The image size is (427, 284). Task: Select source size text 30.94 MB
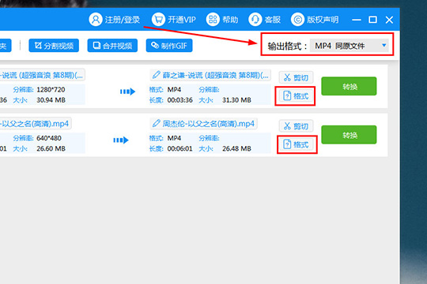coord(51,100)
